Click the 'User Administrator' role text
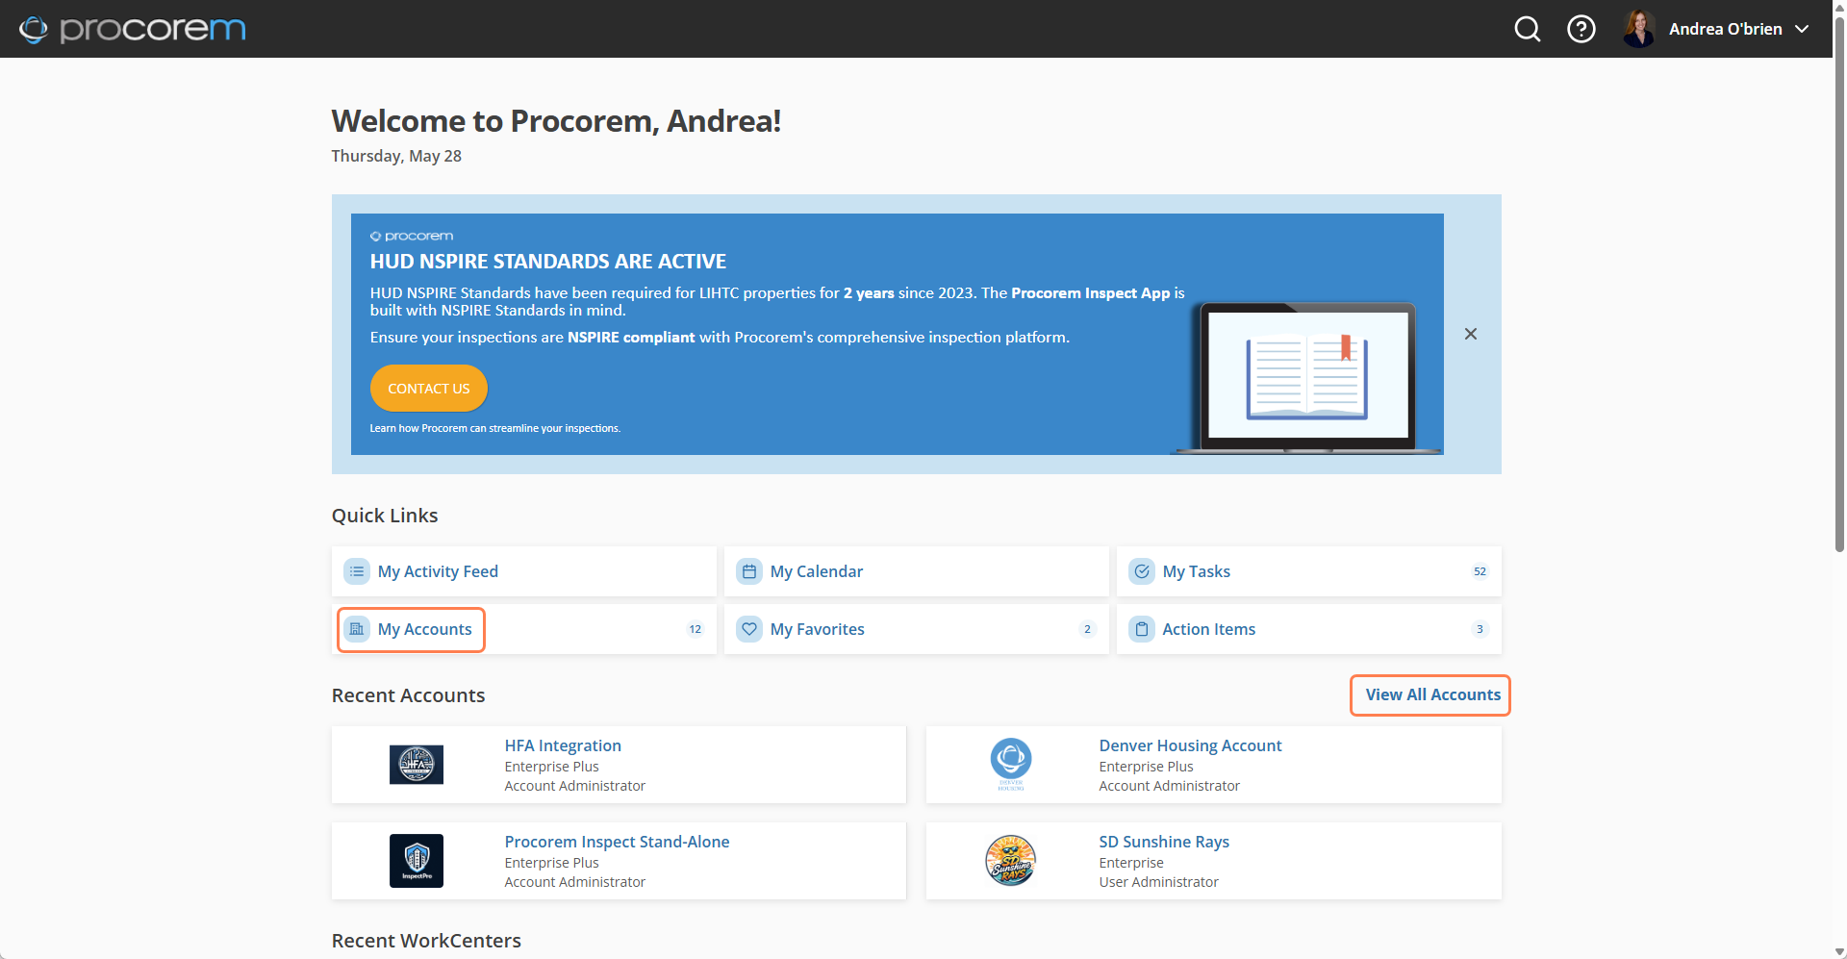The width and height of the screenshot is (1847, 959). tap(1158, 882)
